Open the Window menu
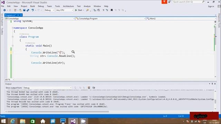221x124 pixels. [97, 6]
